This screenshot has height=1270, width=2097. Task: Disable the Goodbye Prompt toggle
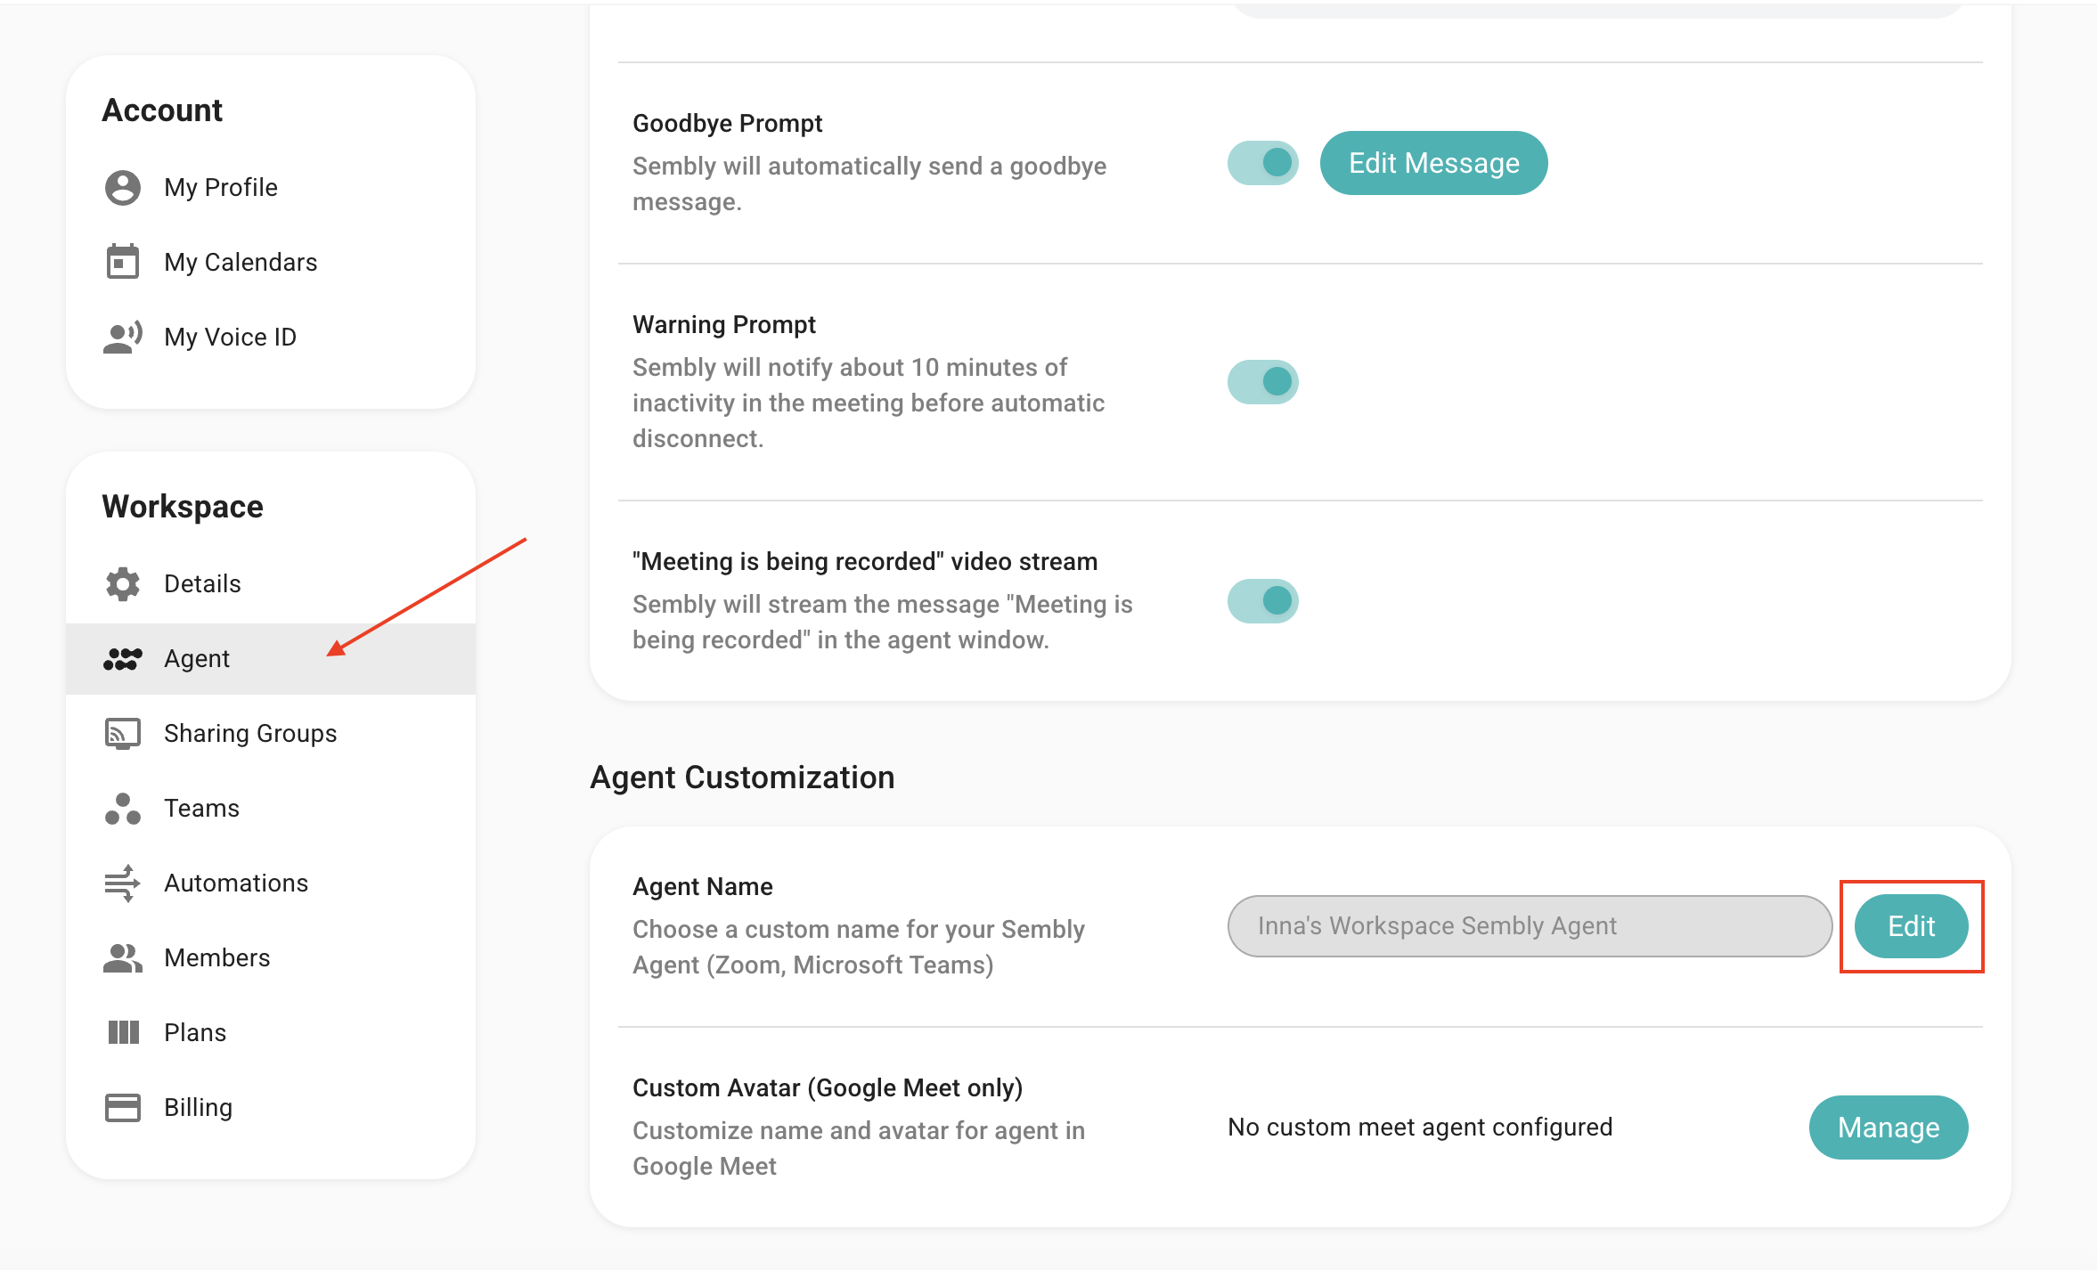click(x=1262, y=163)
